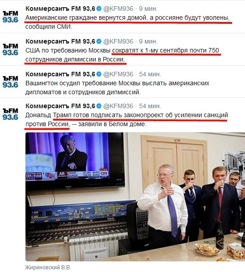Open the '54 мин.' timestamp on Trump sanctions tweet
This screenshot has width=245, height=272.
(x=150, y=106)
